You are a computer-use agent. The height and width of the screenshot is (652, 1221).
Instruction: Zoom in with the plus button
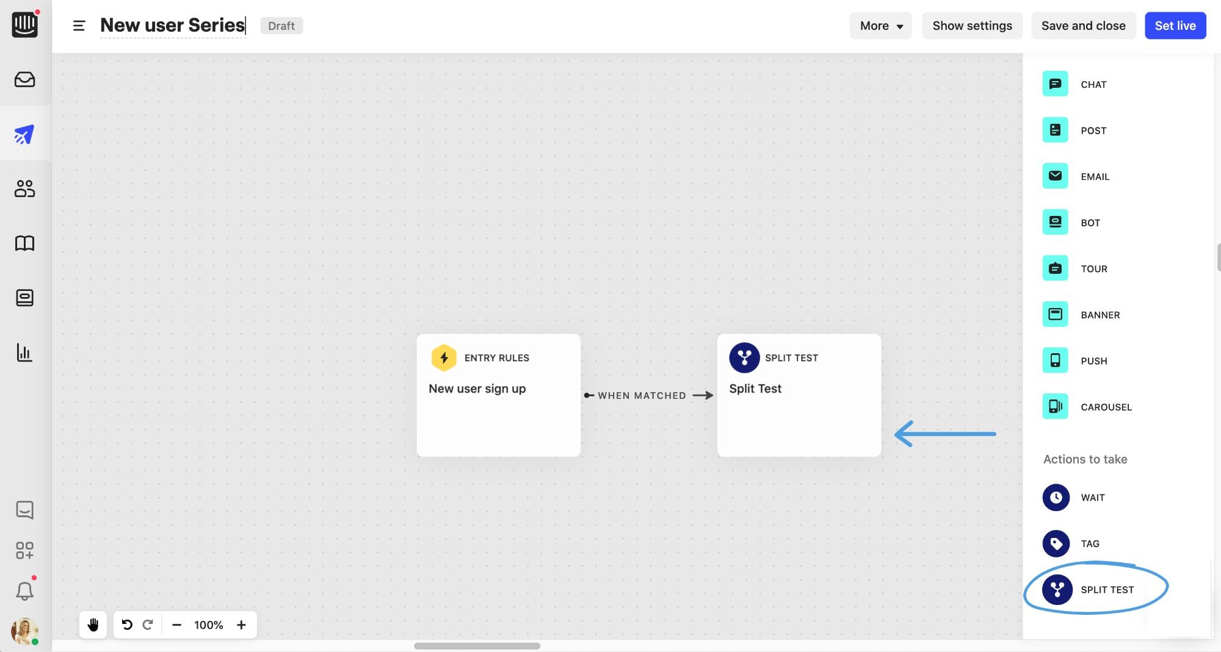241,625
